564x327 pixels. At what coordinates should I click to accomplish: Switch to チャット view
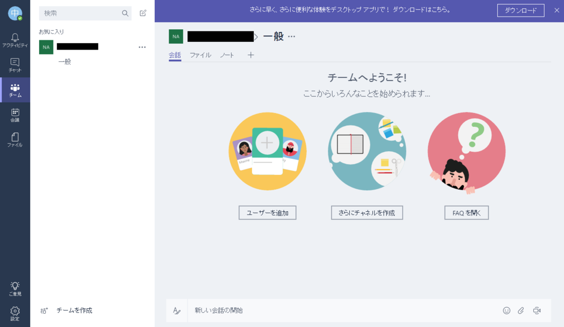(15, 65)
